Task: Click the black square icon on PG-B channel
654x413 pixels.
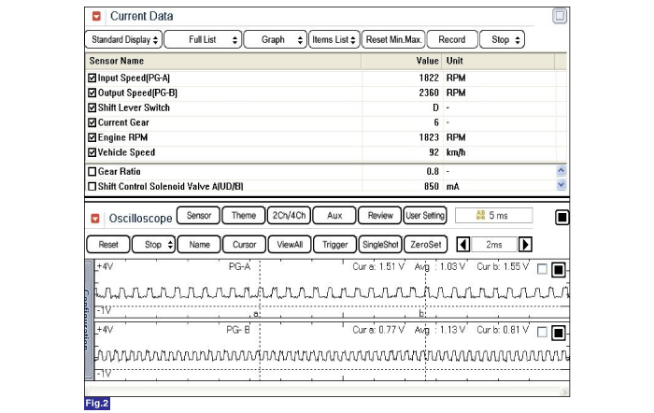Action: coord(558,333)
